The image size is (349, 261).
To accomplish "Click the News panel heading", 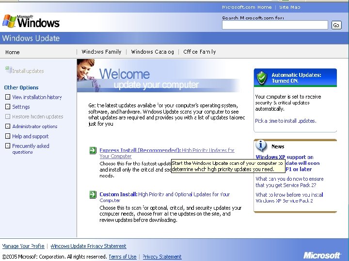I will tap(278, 146).
